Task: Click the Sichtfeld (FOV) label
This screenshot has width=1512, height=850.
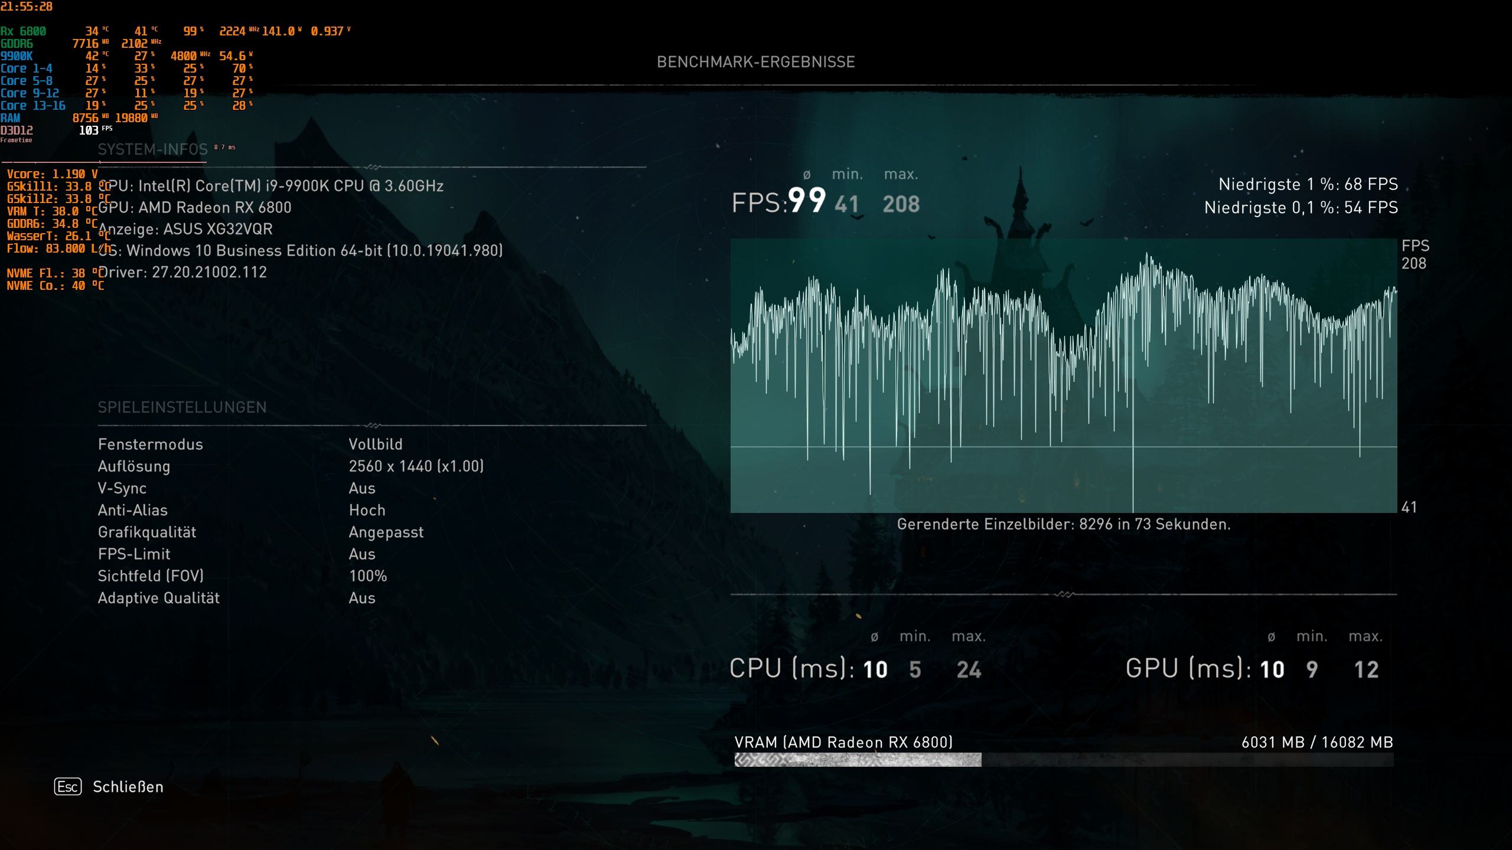Action: pyautogui.click(x=151, y=576)
